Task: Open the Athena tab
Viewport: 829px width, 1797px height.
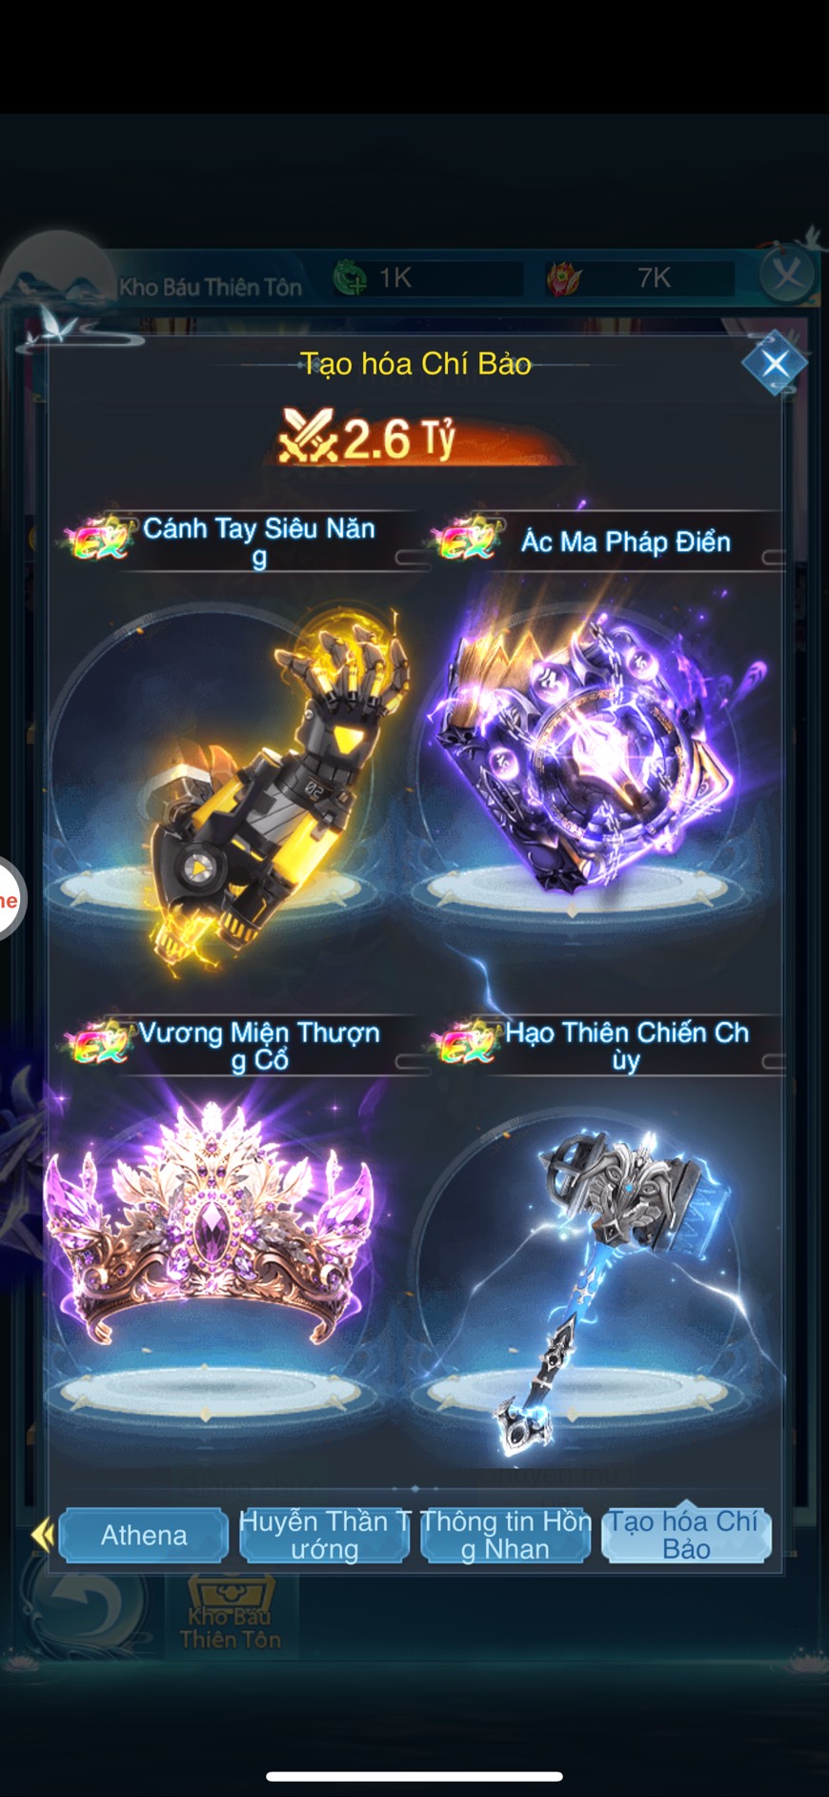Action: pyautogui.click(x=144, y=1535)
